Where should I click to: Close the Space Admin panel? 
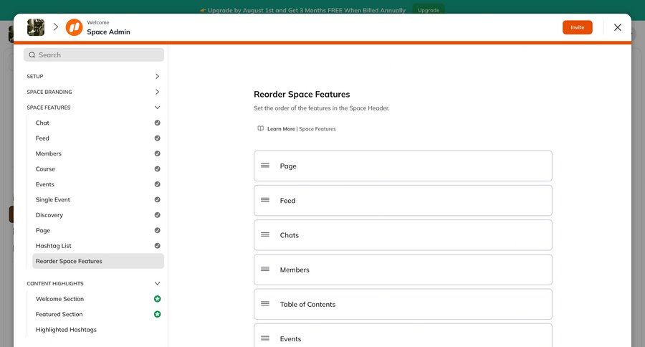pos(618,27)
